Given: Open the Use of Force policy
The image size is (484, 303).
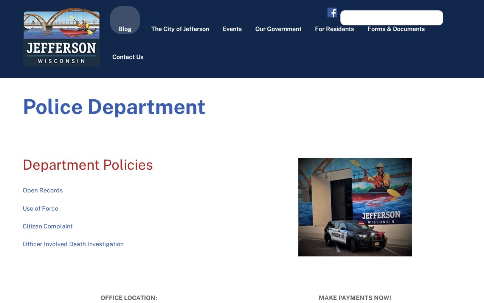Looking at the screenshot, I should coord(40,209).
